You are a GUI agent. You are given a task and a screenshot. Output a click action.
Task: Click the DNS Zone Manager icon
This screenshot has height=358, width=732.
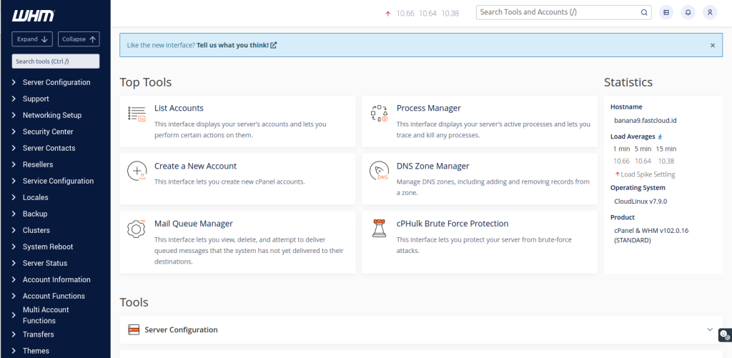click(x=379, y=171)
